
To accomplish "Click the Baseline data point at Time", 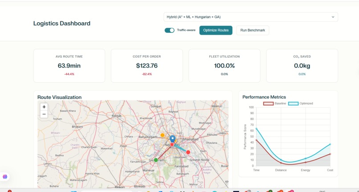I will [x=256, y=140].
